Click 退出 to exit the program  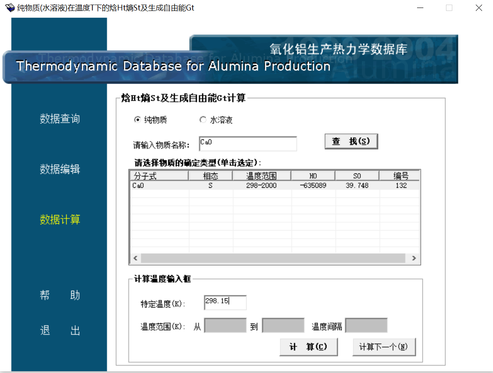60,331
